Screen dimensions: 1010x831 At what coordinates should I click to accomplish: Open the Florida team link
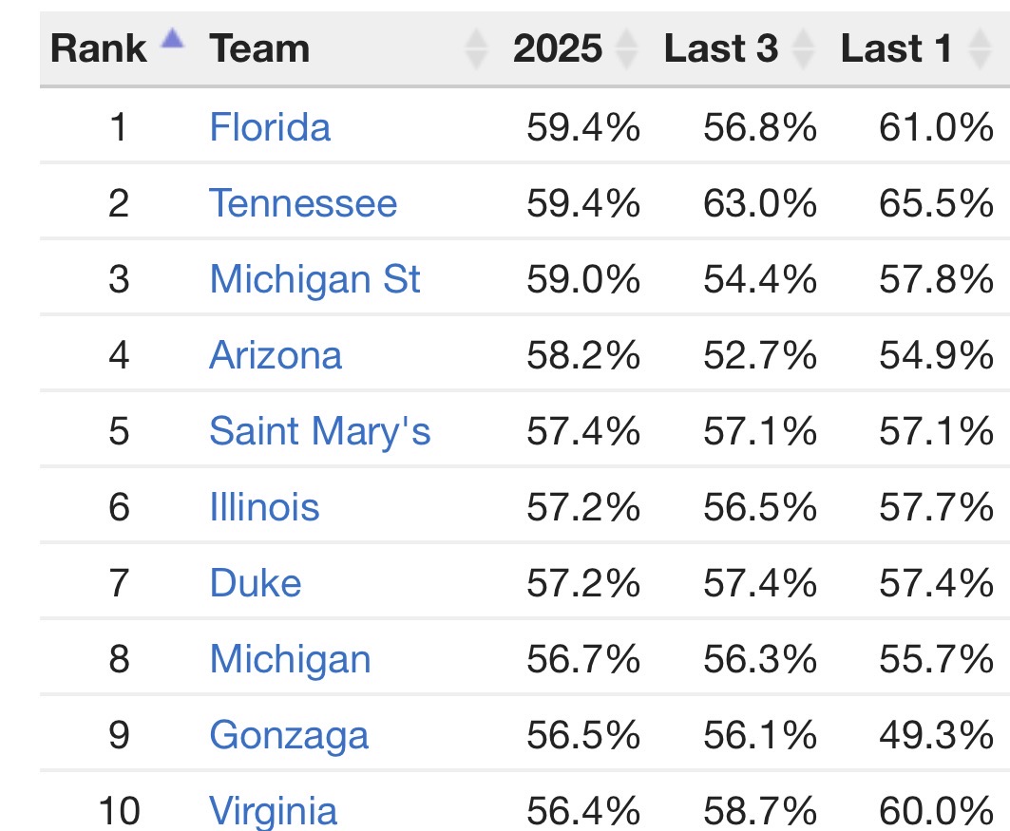tap(270, 127)
